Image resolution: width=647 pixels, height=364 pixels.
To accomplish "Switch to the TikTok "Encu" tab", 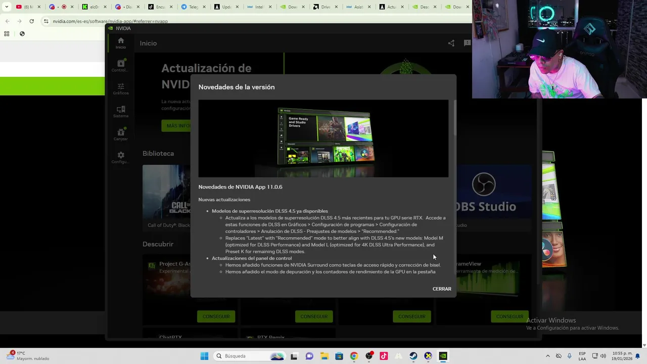I will (160, 7).
